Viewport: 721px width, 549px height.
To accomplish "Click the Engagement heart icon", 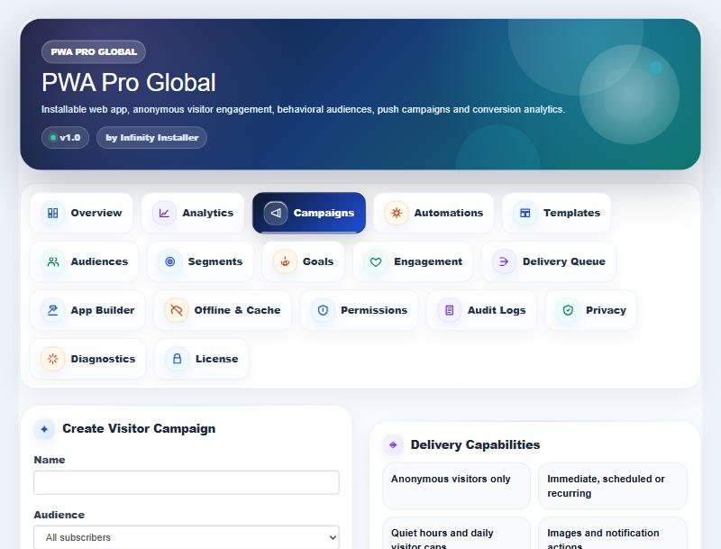I will [376, 261].
